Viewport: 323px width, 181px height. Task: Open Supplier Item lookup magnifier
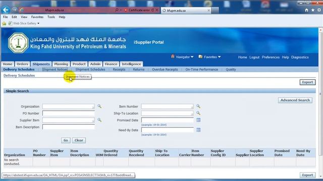[x=99, y=120]
